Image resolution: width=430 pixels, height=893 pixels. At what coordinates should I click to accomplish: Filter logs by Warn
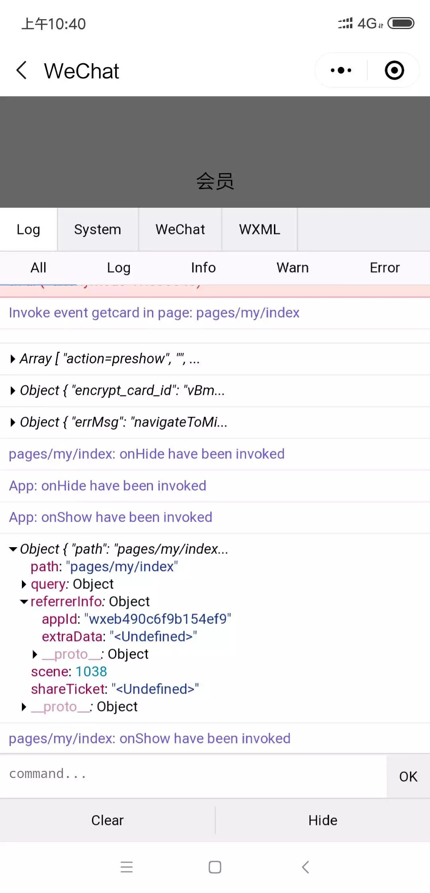tap(293, 268)
